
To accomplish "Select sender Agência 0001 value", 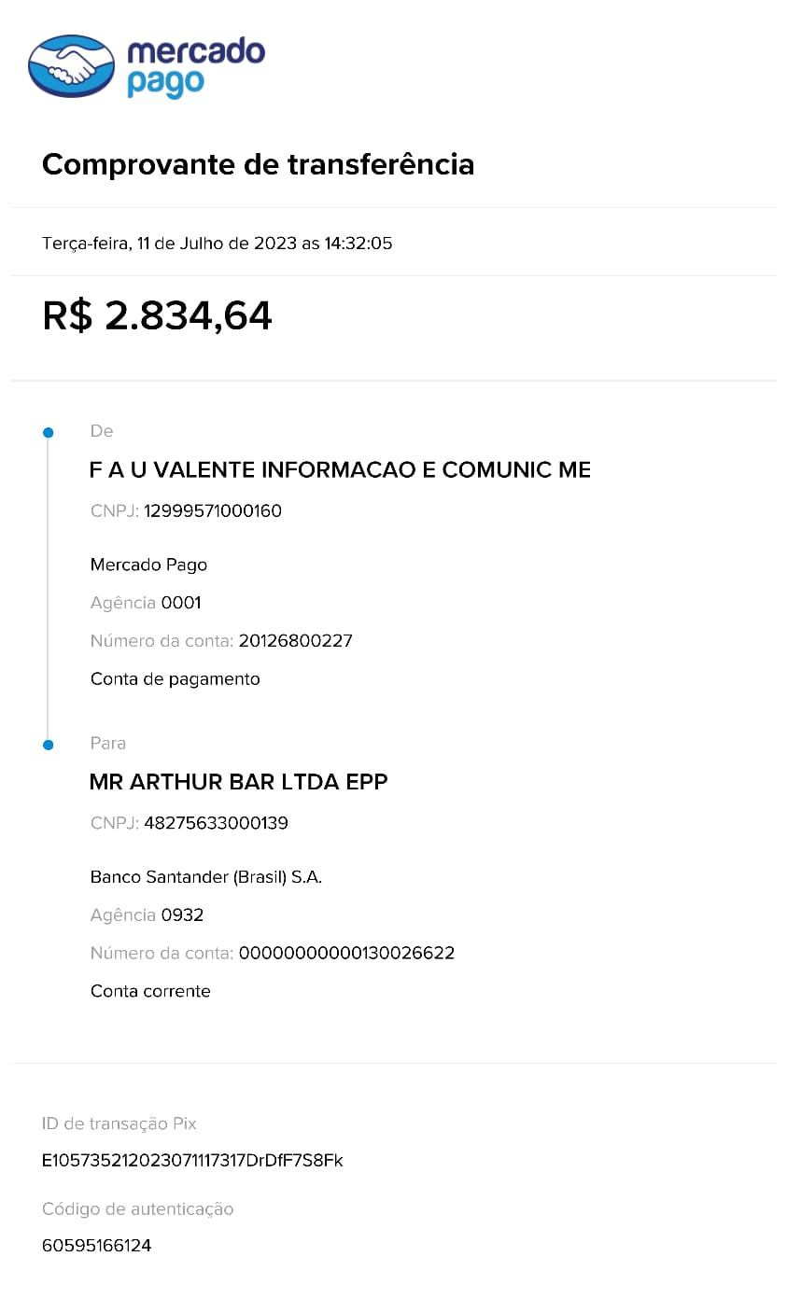I will point(181,603).
